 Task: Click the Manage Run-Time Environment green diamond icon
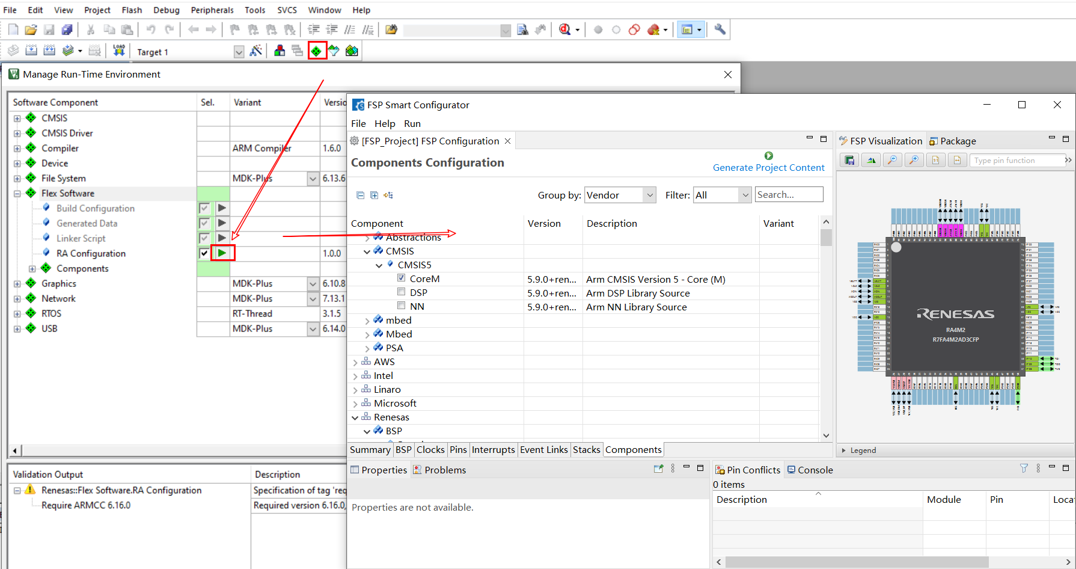(316, 51)
